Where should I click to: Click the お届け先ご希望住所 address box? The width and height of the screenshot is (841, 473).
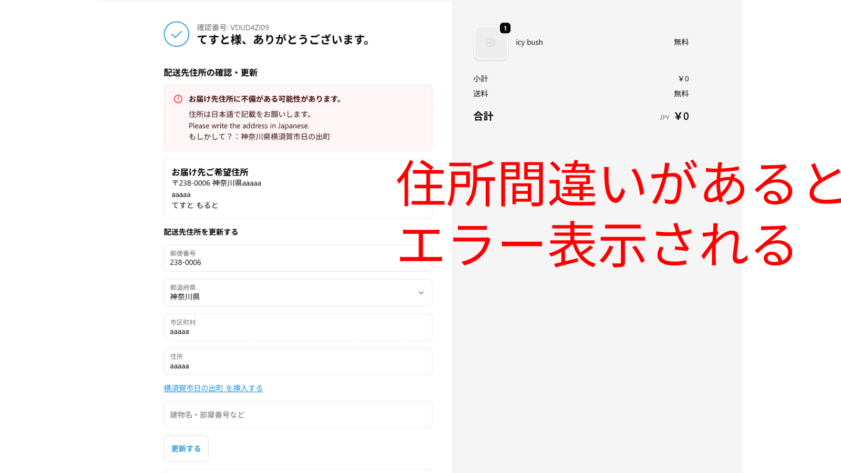click(x=298, y=188)
